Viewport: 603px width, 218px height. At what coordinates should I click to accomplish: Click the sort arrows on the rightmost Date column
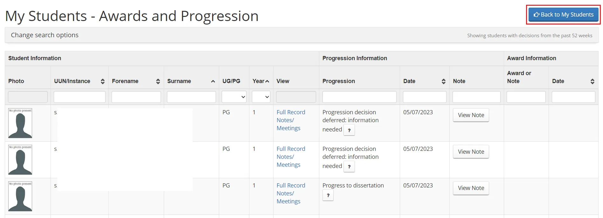(592, 81)
